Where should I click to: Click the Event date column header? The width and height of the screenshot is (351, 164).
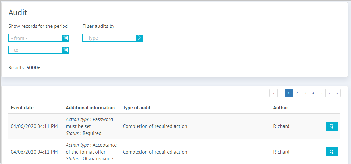tap(22, 108)
